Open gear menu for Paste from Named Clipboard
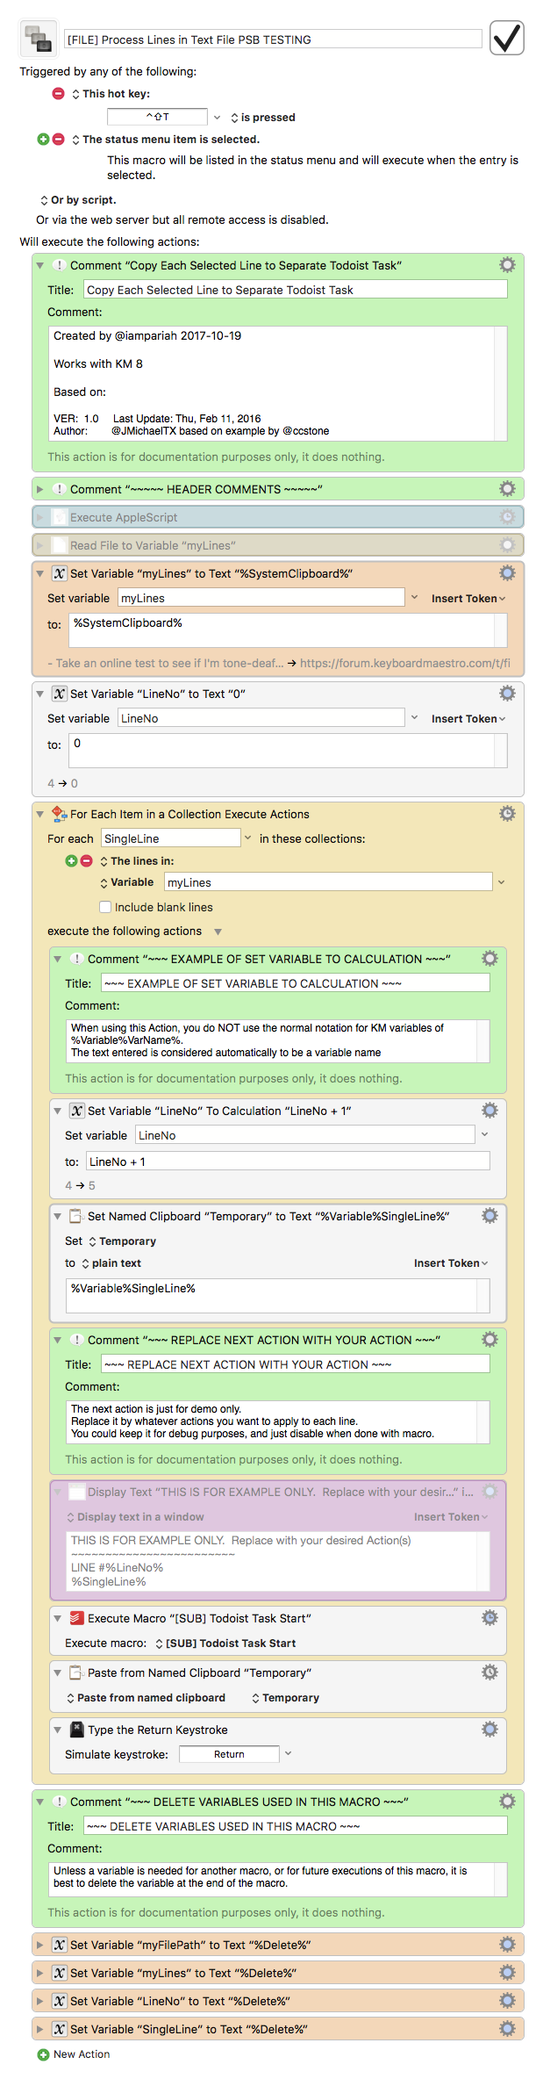 tap(489, 1673)
